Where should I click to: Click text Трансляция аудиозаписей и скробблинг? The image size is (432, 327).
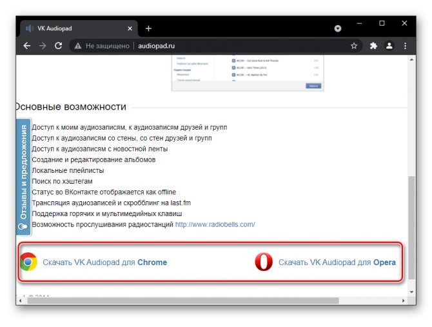click(112, 203)
